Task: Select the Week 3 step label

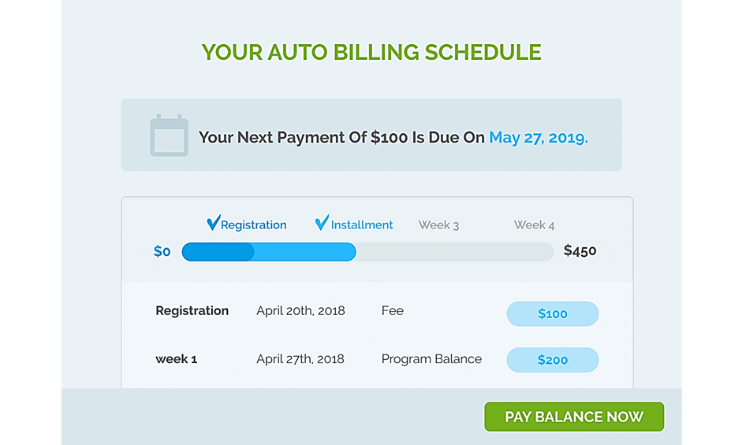Action: [x=438, y=225]
